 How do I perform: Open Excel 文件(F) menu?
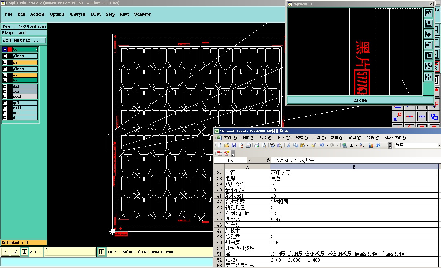(x=230, y=138)
